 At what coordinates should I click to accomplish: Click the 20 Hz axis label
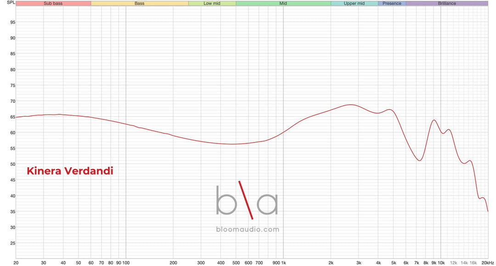16,262
